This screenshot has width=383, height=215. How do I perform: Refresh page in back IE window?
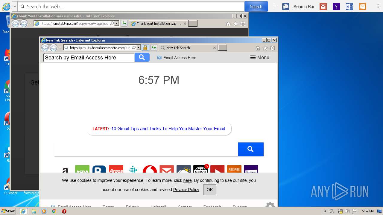[x=124, y=24]
